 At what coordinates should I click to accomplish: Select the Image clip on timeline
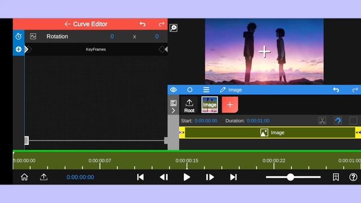pyautogui.click(x=270, y=133)
